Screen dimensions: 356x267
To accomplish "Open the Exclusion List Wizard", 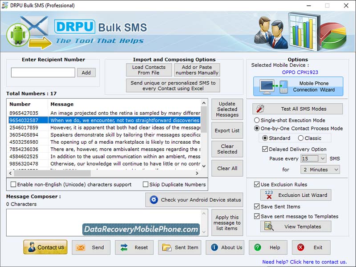I will tap(296, 195).
